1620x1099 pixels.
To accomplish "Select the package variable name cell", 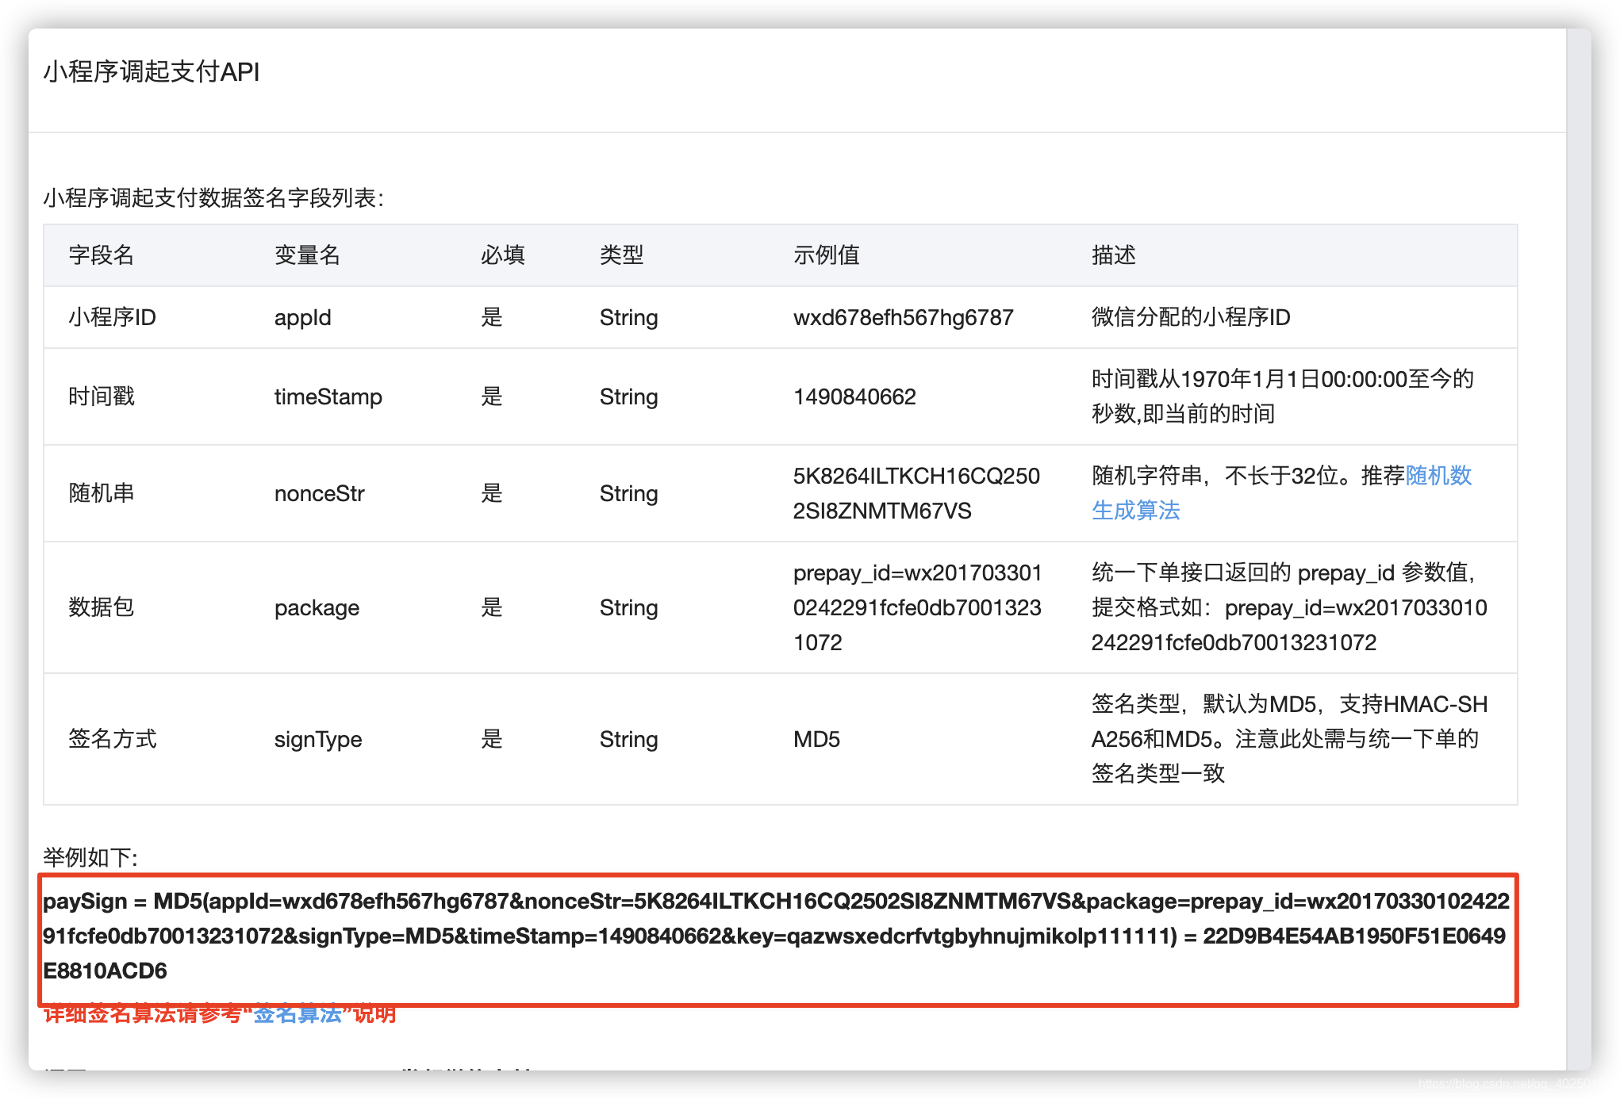I will 317,608.
